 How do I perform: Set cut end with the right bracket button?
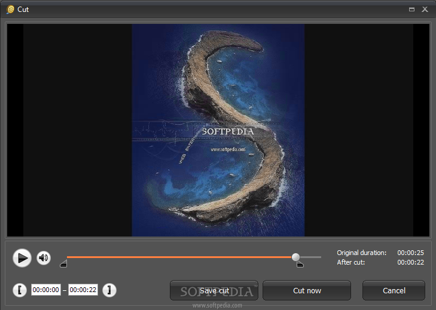click(x=109, y=290)
